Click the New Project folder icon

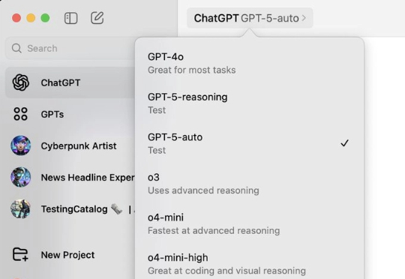tap(20, 254)
